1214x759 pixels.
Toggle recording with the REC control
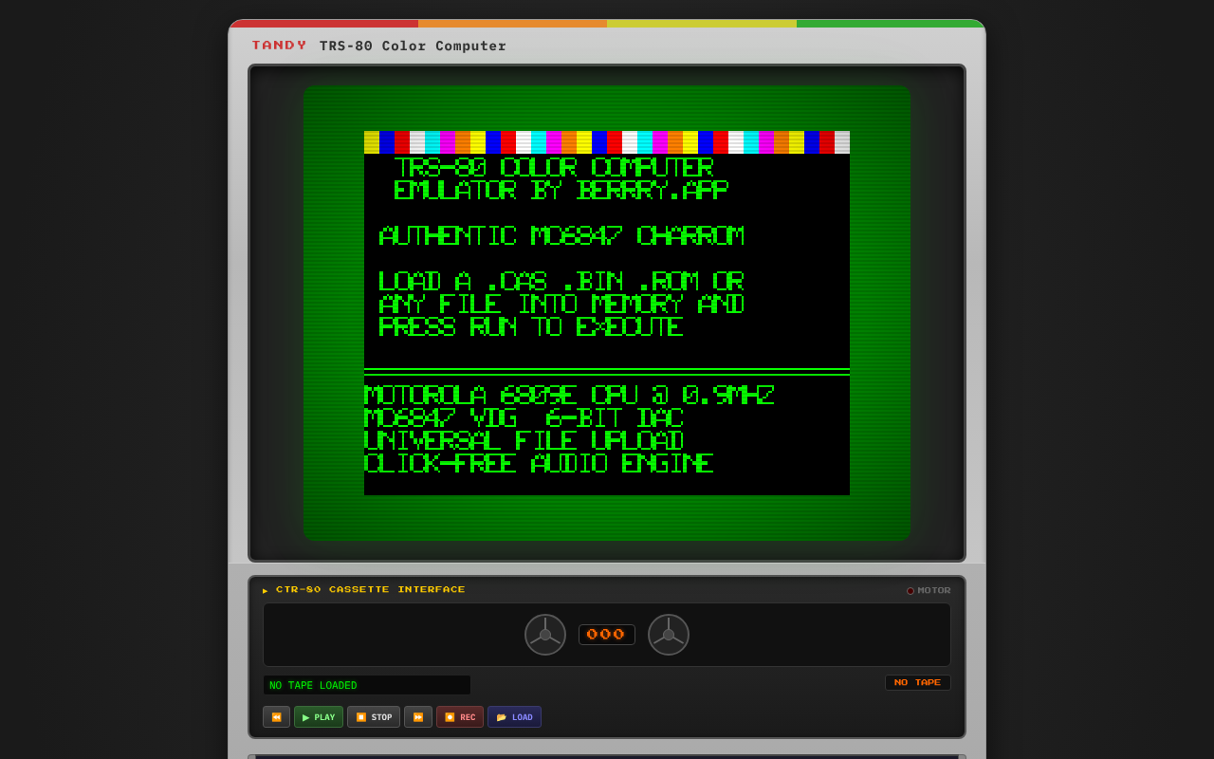click(x=459, y=716)
